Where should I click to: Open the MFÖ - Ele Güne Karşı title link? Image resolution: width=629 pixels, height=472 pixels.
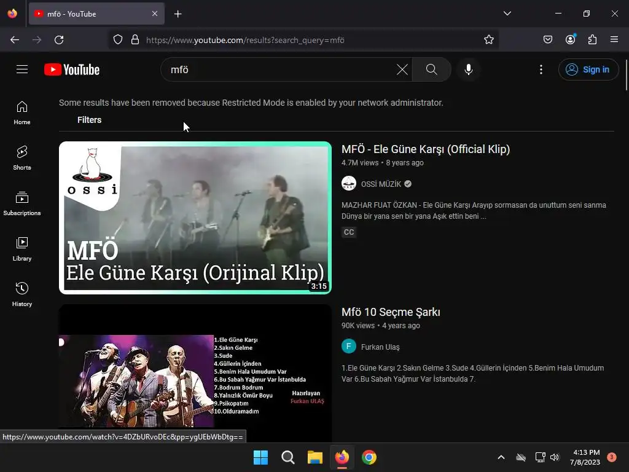(x=426, y=149)
